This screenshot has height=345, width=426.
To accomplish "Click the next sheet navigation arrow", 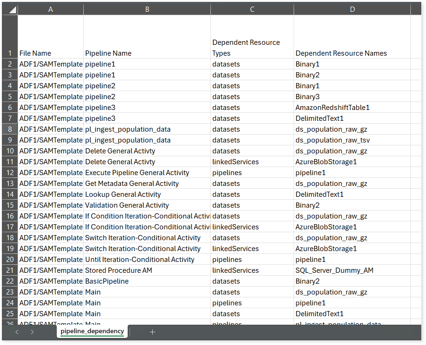I will click(x=32, y=332).
